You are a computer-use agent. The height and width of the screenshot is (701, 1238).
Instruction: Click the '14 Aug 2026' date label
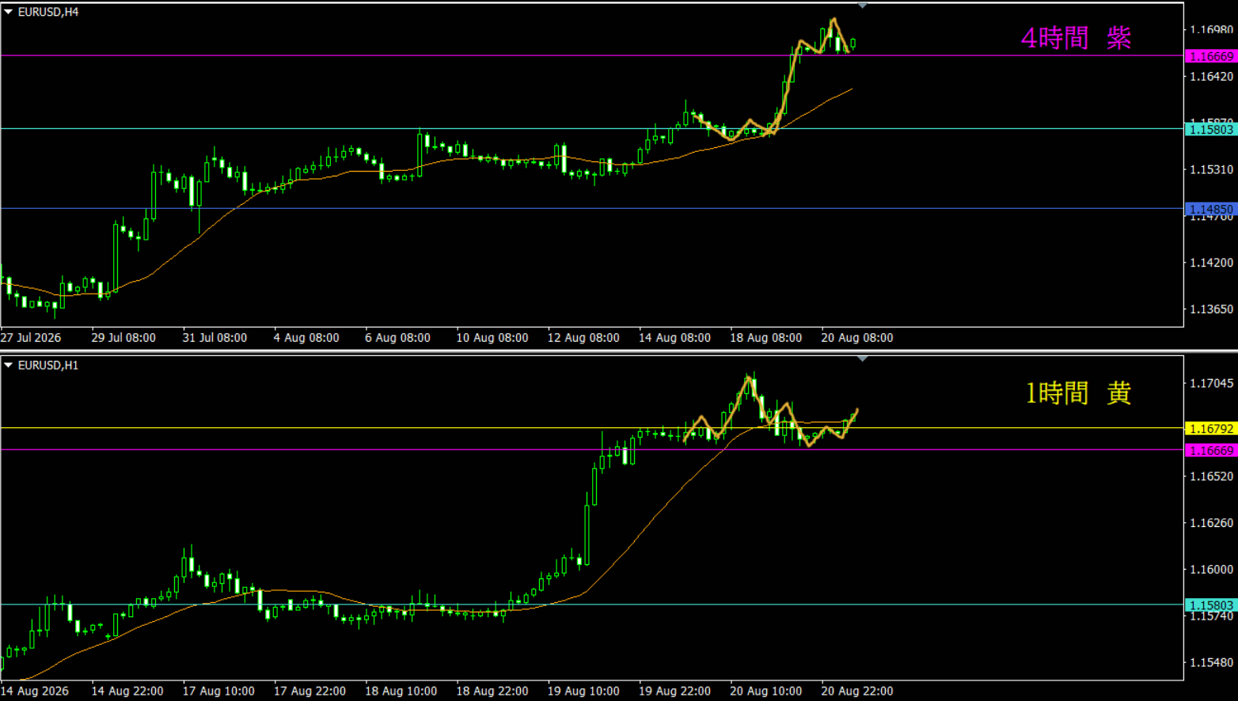click(35, 692)
